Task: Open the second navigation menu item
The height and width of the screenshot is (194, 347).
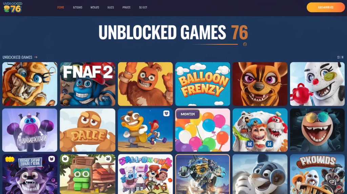Action: tap(78, 7)
